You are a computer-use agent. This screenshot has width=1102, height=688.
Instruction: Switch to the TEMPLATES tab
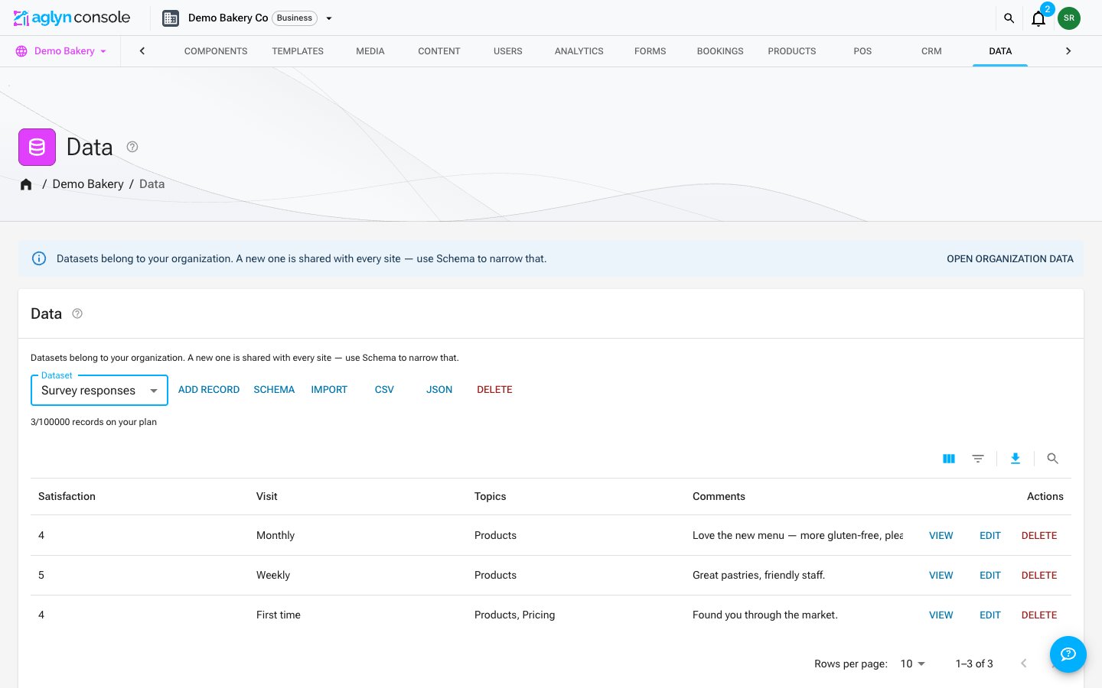[298, 51]
